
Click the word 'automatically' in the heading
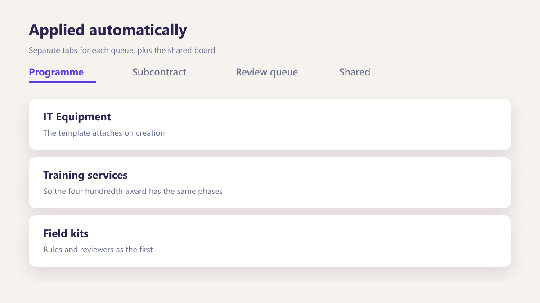(x=138, y=30)
